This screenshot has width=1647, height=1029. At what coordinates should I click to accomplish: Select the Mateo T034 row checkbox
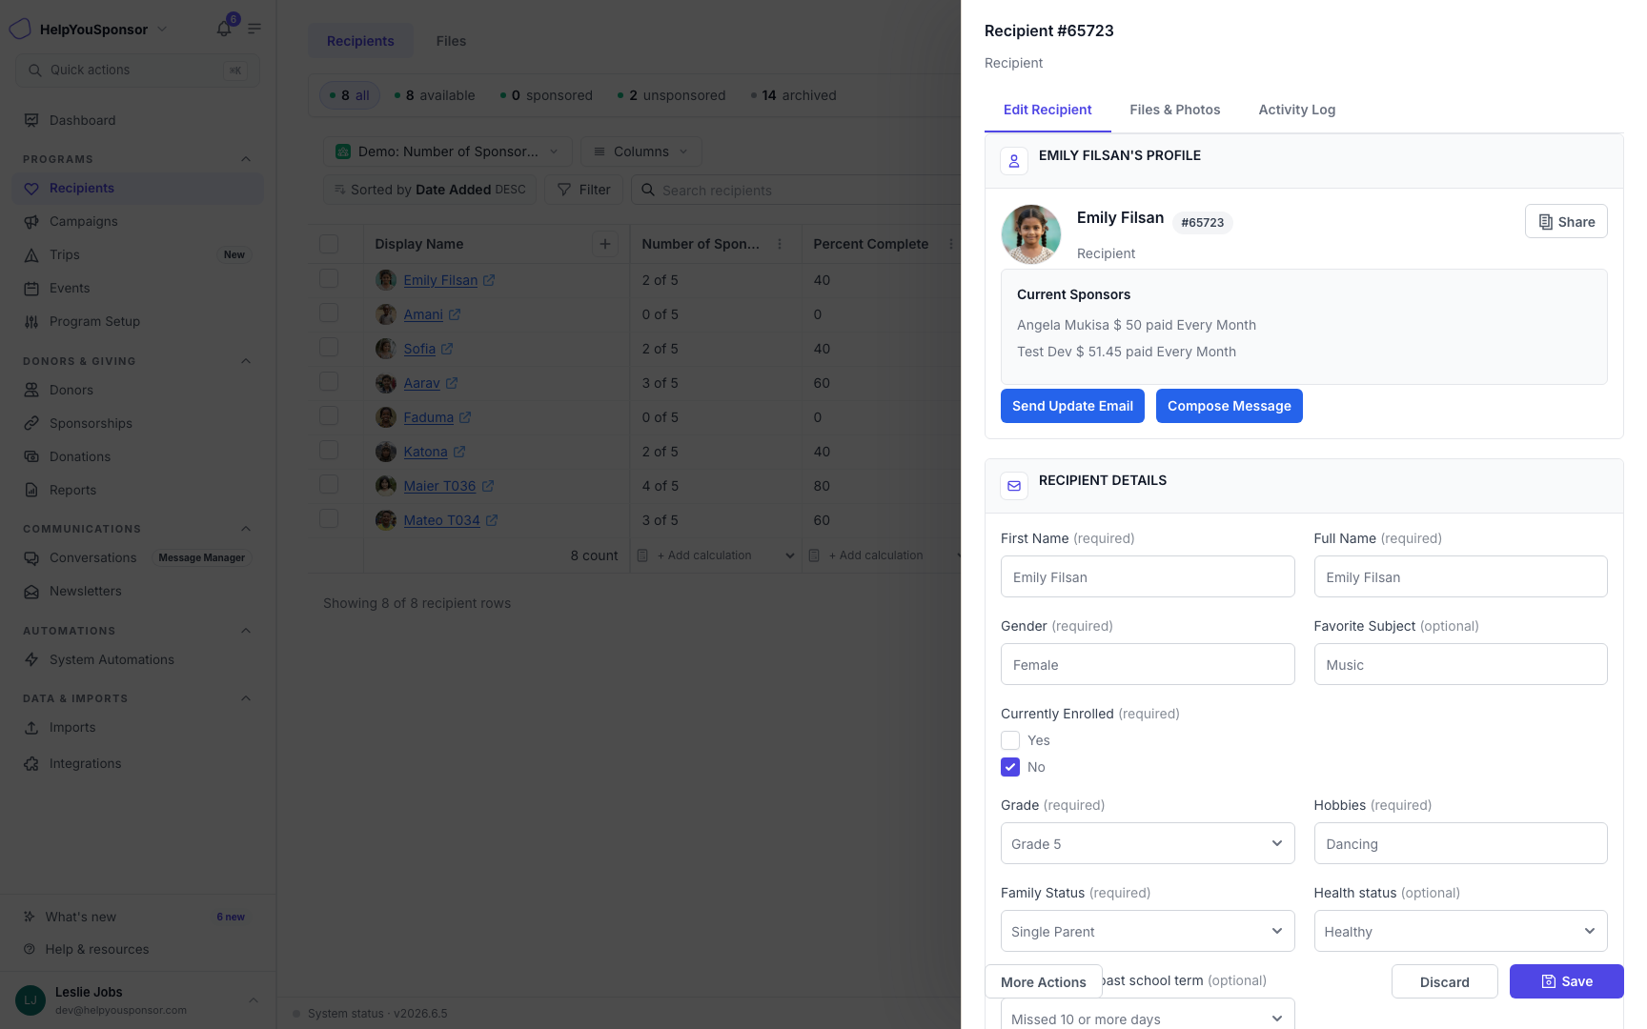click(329, 518)
